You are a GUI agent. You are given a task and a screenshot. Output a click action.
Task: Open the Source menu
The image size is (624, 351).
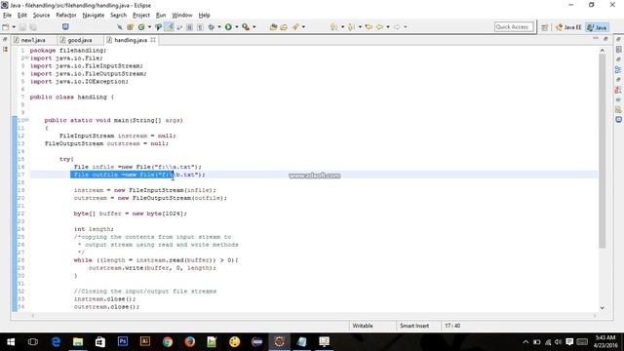pyautogui.click(x=41, y=16)
